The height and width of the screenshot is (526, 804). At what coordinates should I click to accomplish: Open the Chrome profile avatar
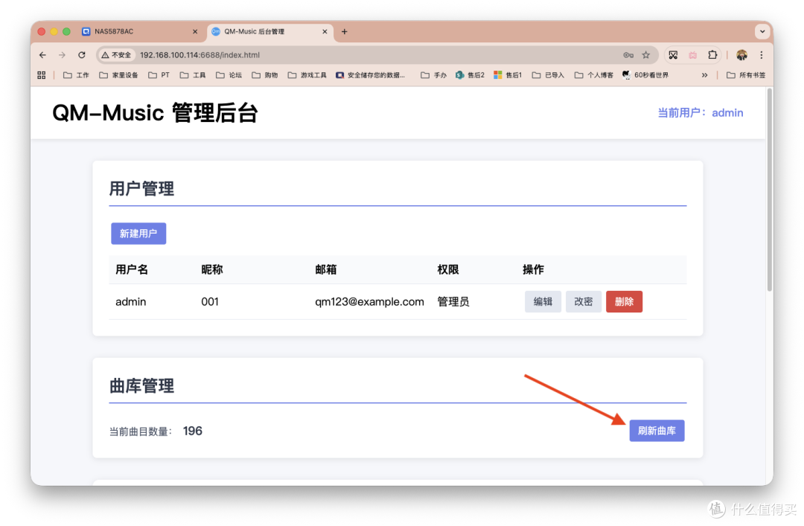tap(741, 55)
